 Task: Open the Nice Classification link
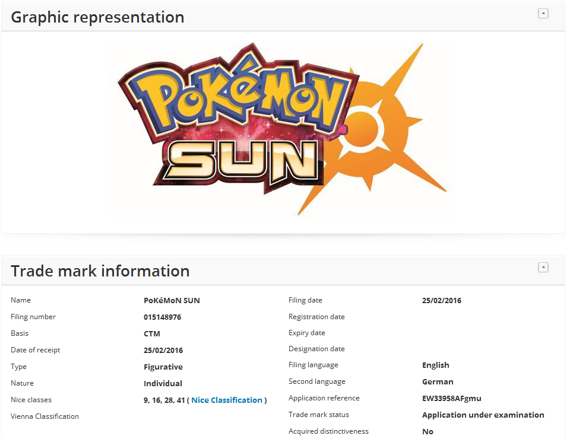pos(227,400)
